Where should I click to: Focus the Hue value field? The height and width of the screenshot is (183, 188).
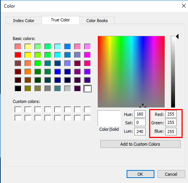pyautogui.click(x=140, y=114)
